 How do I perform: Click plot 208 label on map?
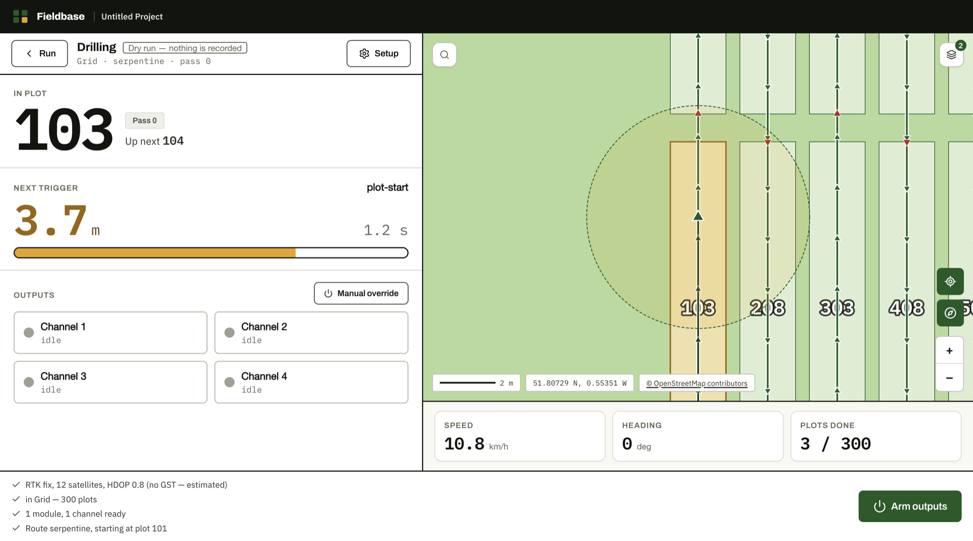point(768,308)
